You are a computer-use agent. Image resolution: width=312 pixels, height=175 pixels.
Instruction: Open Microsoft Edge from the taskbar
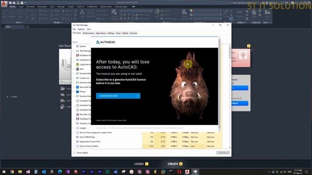(59, 172)
